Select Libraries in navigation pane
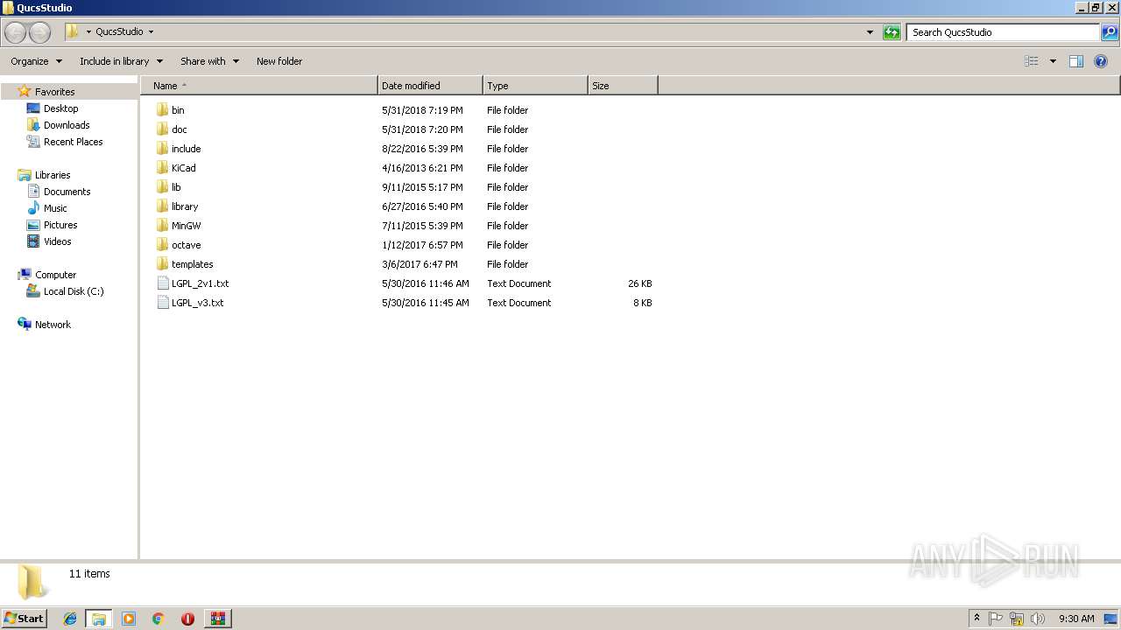The image size is (1121, 630). 53,175
